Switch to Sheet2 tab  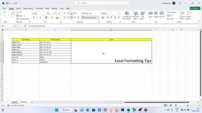tap(23, 102)
